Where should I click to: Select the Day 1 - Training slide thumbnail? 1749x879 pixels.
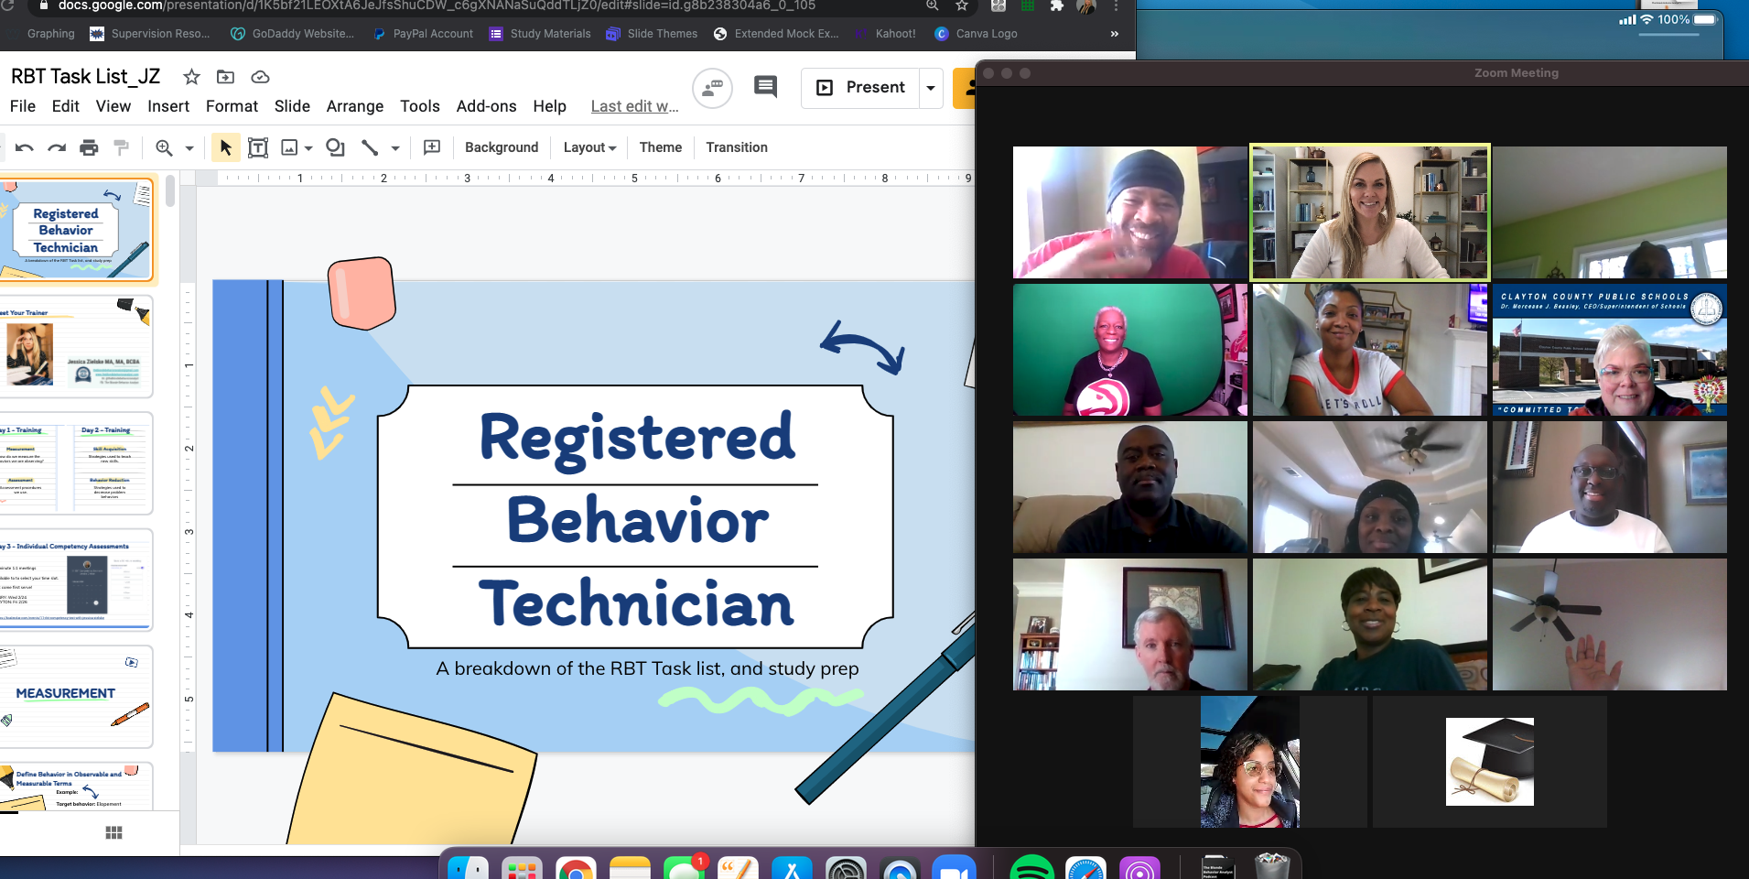click(75, 463)
